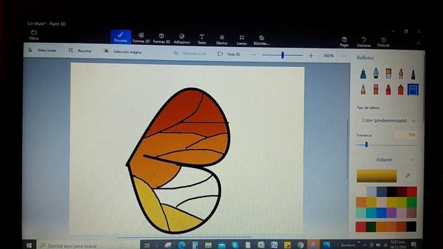Choose the blue palette swatch
Image resolution: width=443 pixels, height=249 pixels.
click(x=381, y=212)
